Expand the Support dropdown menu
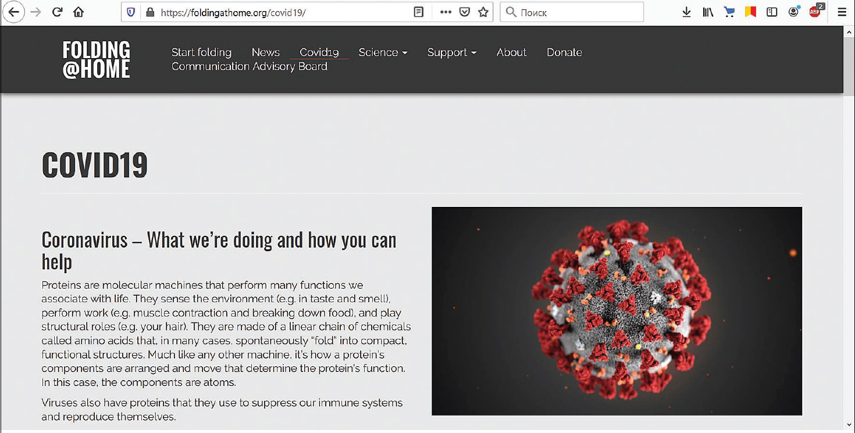Screen dimensions: 855x433 (451, 52)
